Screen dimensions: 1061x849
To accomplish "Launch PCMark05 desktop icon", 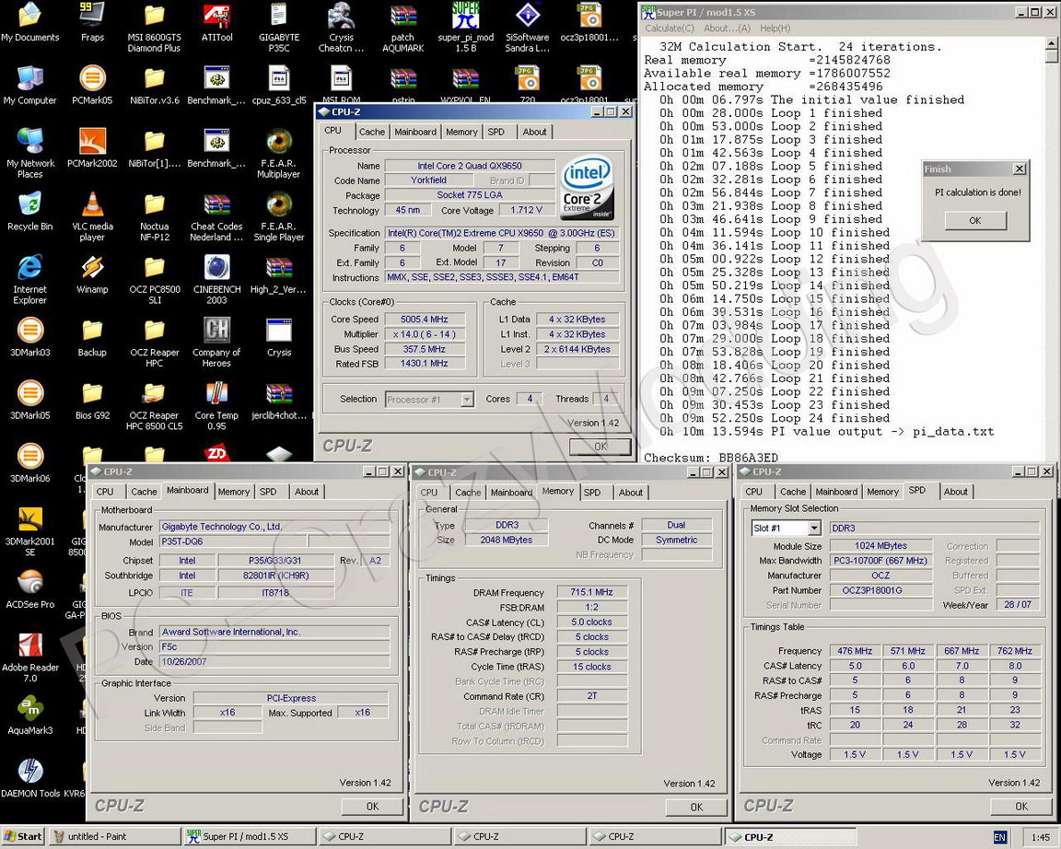I will tap(92, 86).
